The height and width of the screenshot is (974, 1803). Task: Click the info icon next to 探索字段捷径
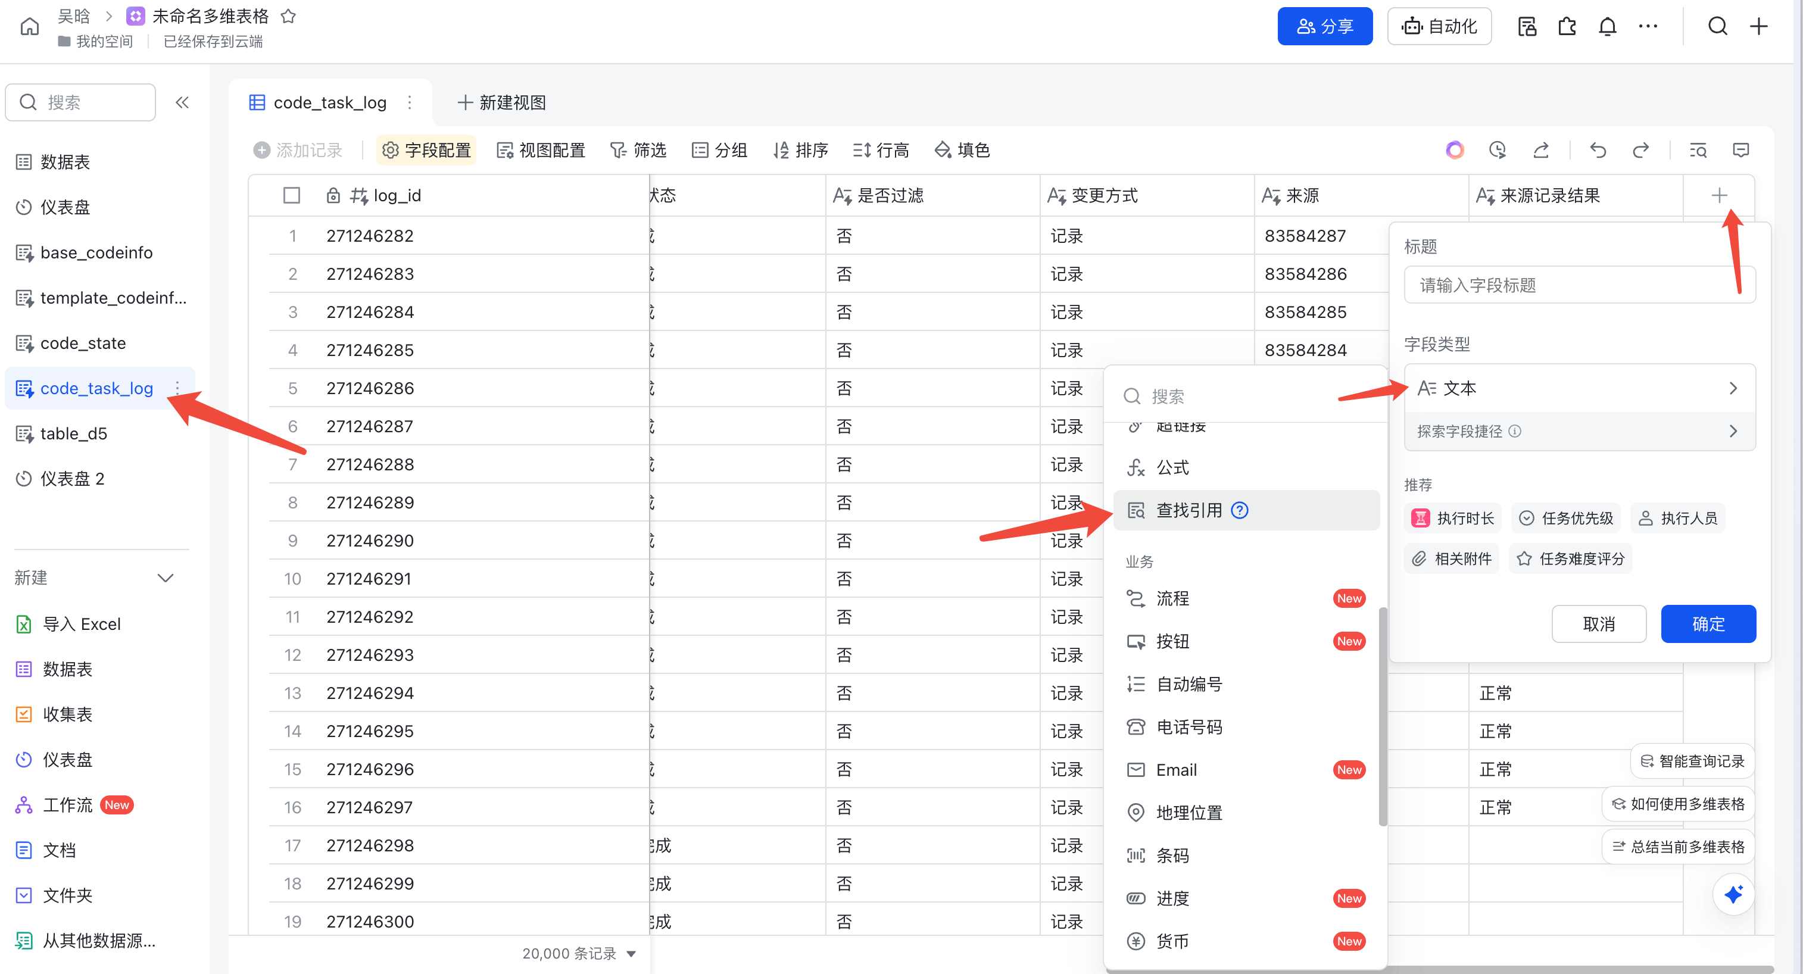pyautogui.click(x=1515, y=431)
